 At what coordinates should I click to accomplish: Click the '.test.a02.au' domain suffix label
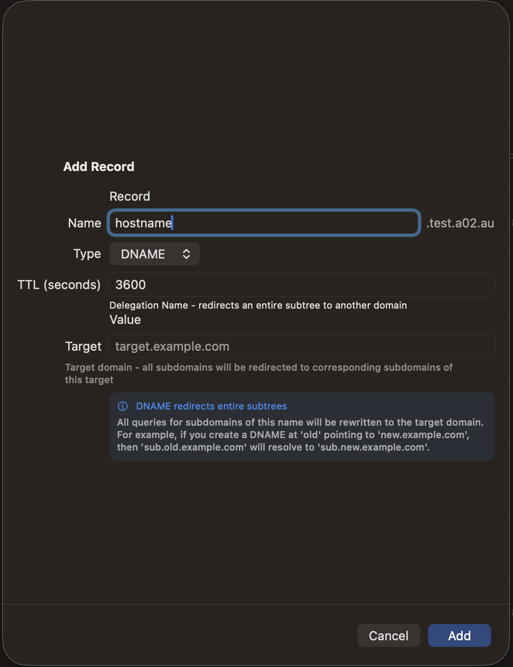(460, 223)
